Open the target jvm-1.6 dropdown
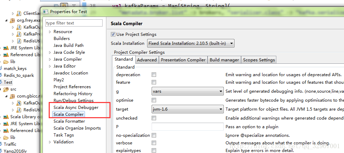Image resolution: width=344 pixels, height=153 pixels. click(188, 109)
